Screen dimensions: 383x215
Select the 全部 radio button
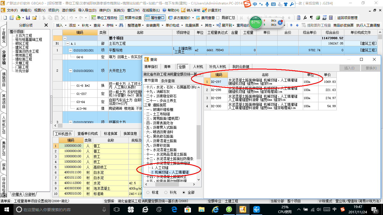[184, 193]
